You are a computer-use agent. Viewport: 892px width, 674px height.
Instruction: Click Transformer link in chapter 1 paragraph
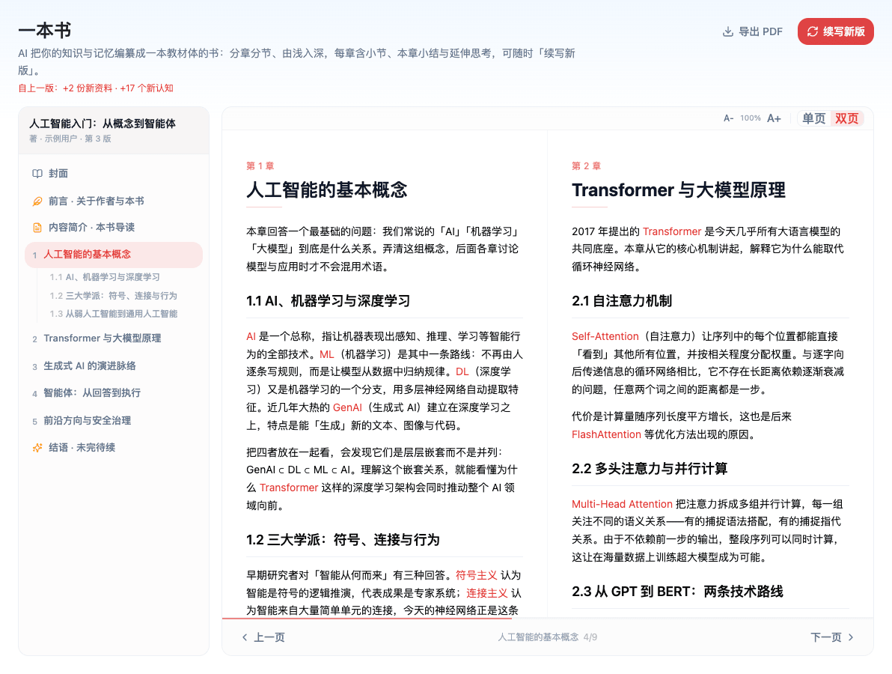[x=289, y=488]
